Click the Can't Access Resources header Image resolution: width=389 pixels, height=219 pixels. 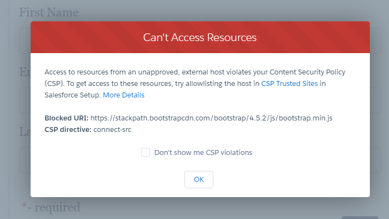[x=200, y=38]
